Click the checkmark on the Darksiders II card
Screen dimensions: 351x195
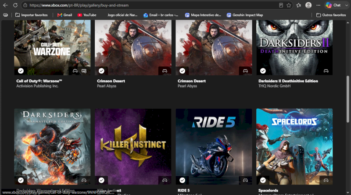tap(263, 71)
